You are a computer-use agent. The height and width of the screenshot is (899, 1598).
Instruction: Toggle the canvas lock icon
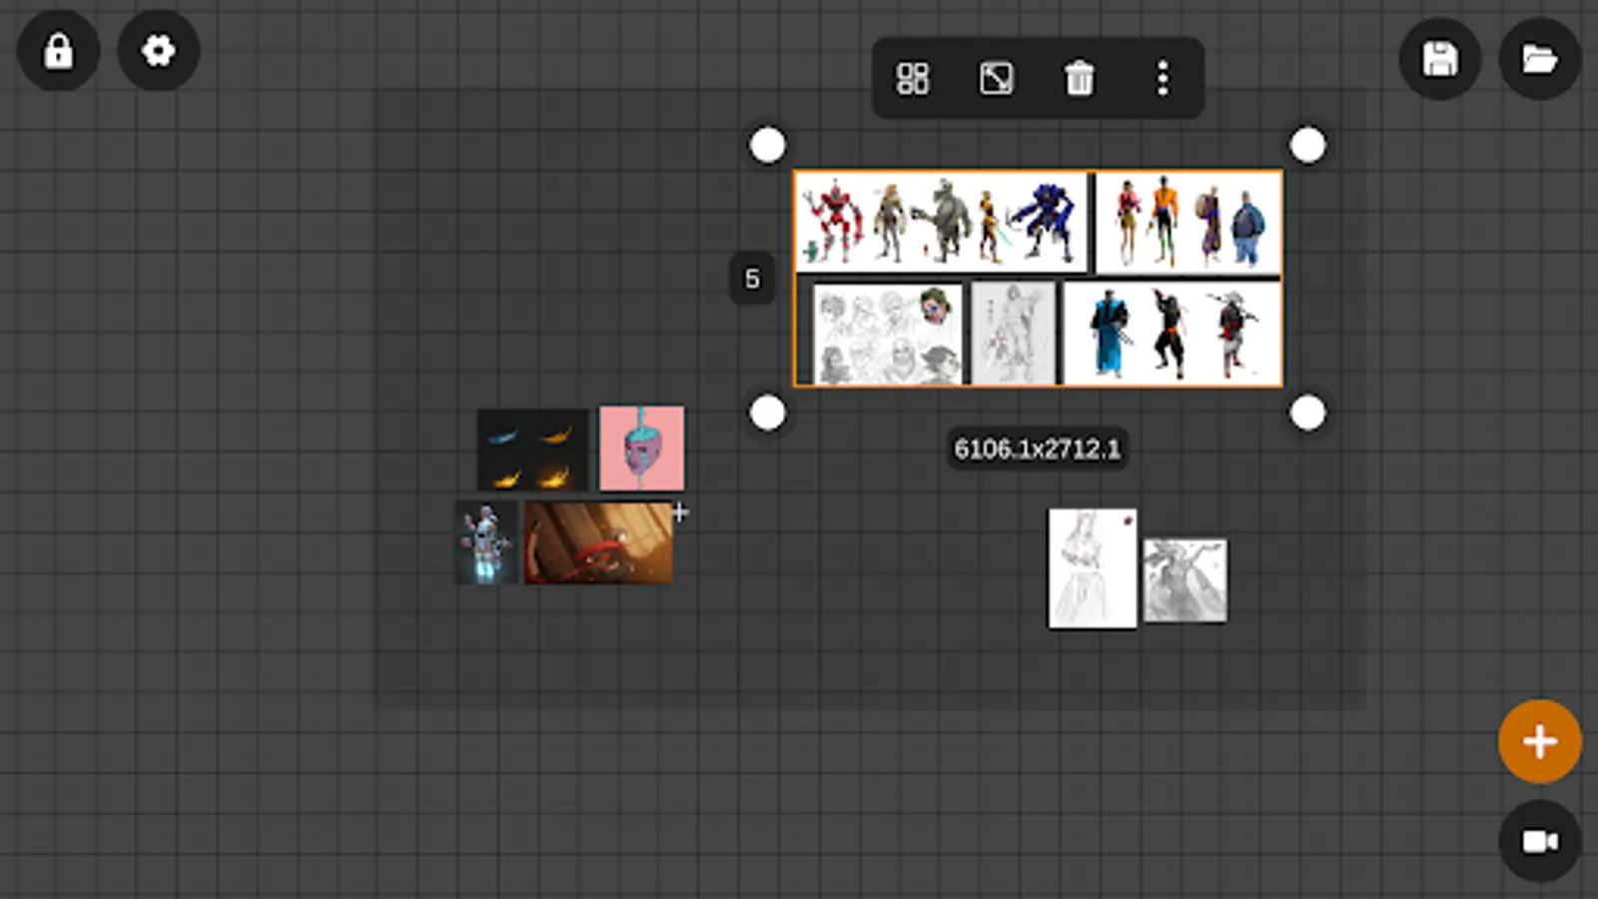tap(58, 51)
